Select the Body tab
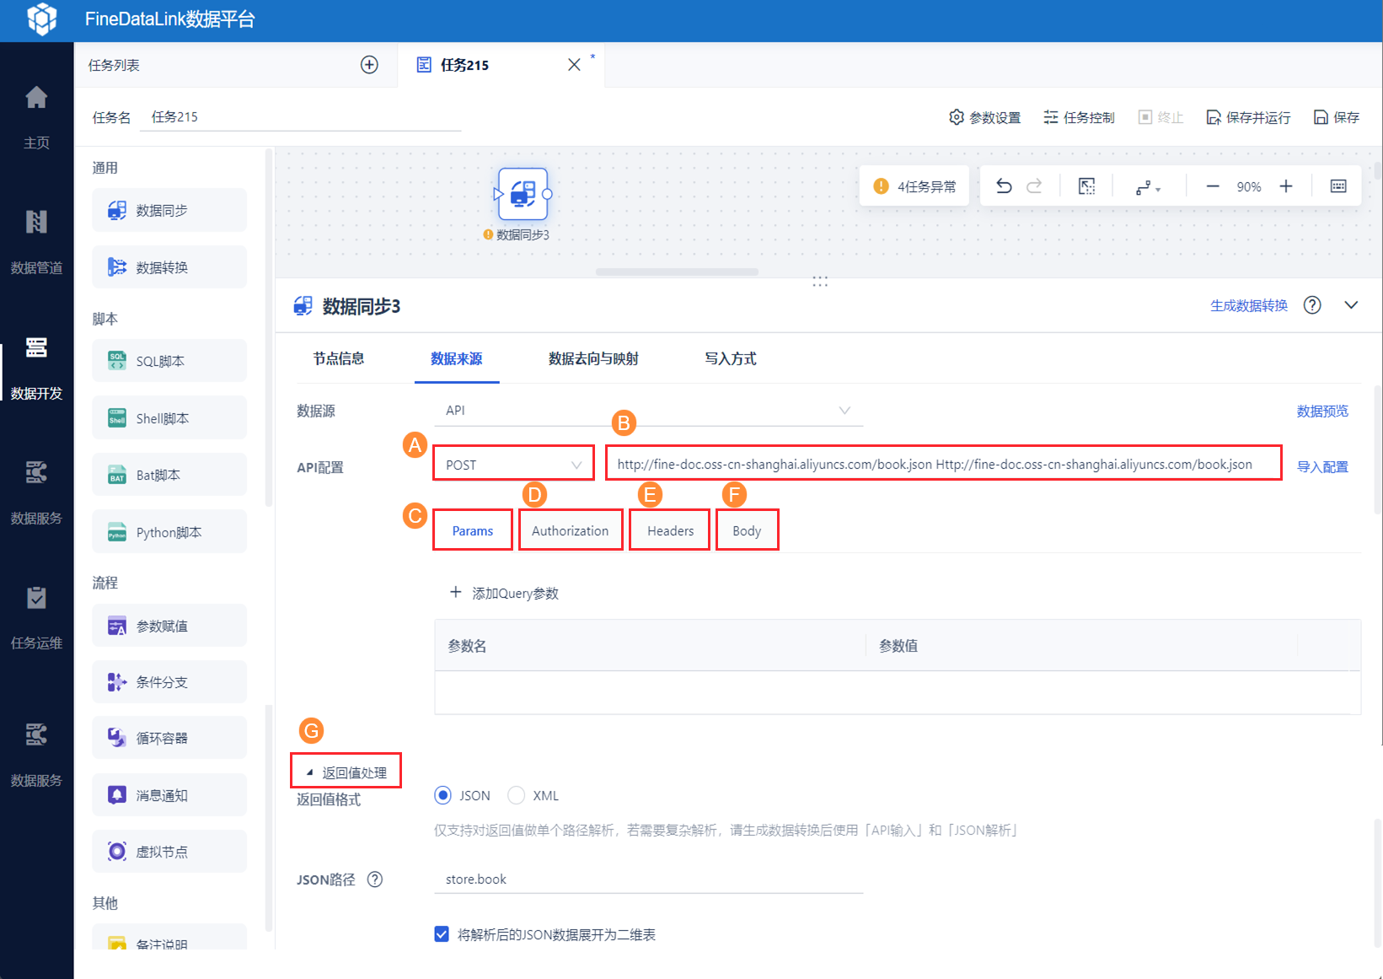 click(x=747, y=530)
